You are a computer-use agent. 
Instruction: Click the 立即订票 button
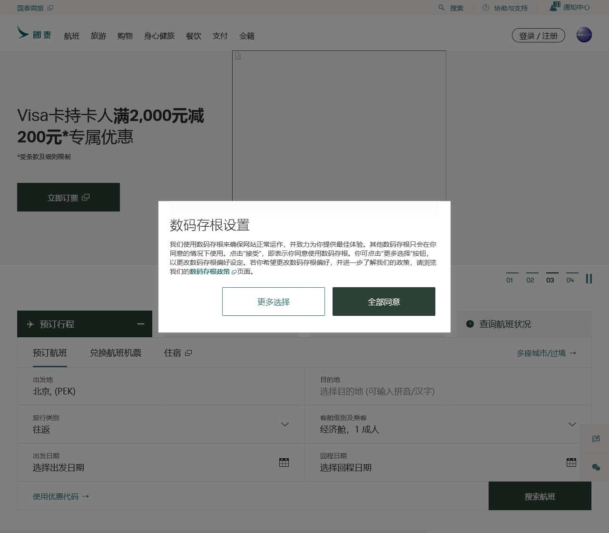[69, 197]
